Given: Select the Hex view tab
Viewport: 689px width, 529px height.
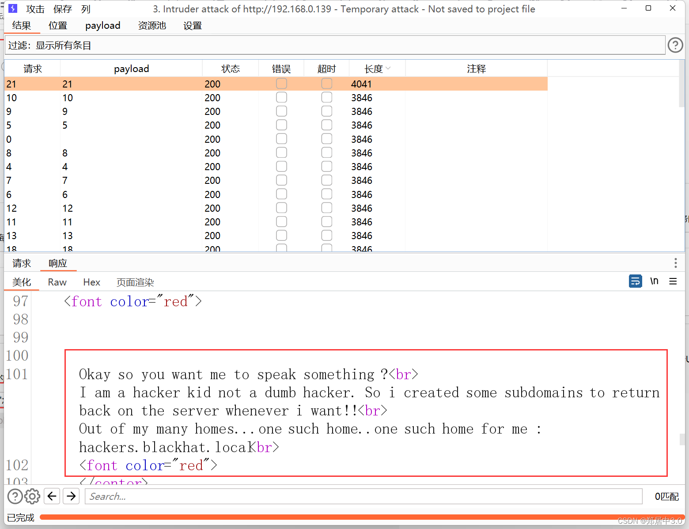Looking at the screenshot, I should [x=92, y=282].
